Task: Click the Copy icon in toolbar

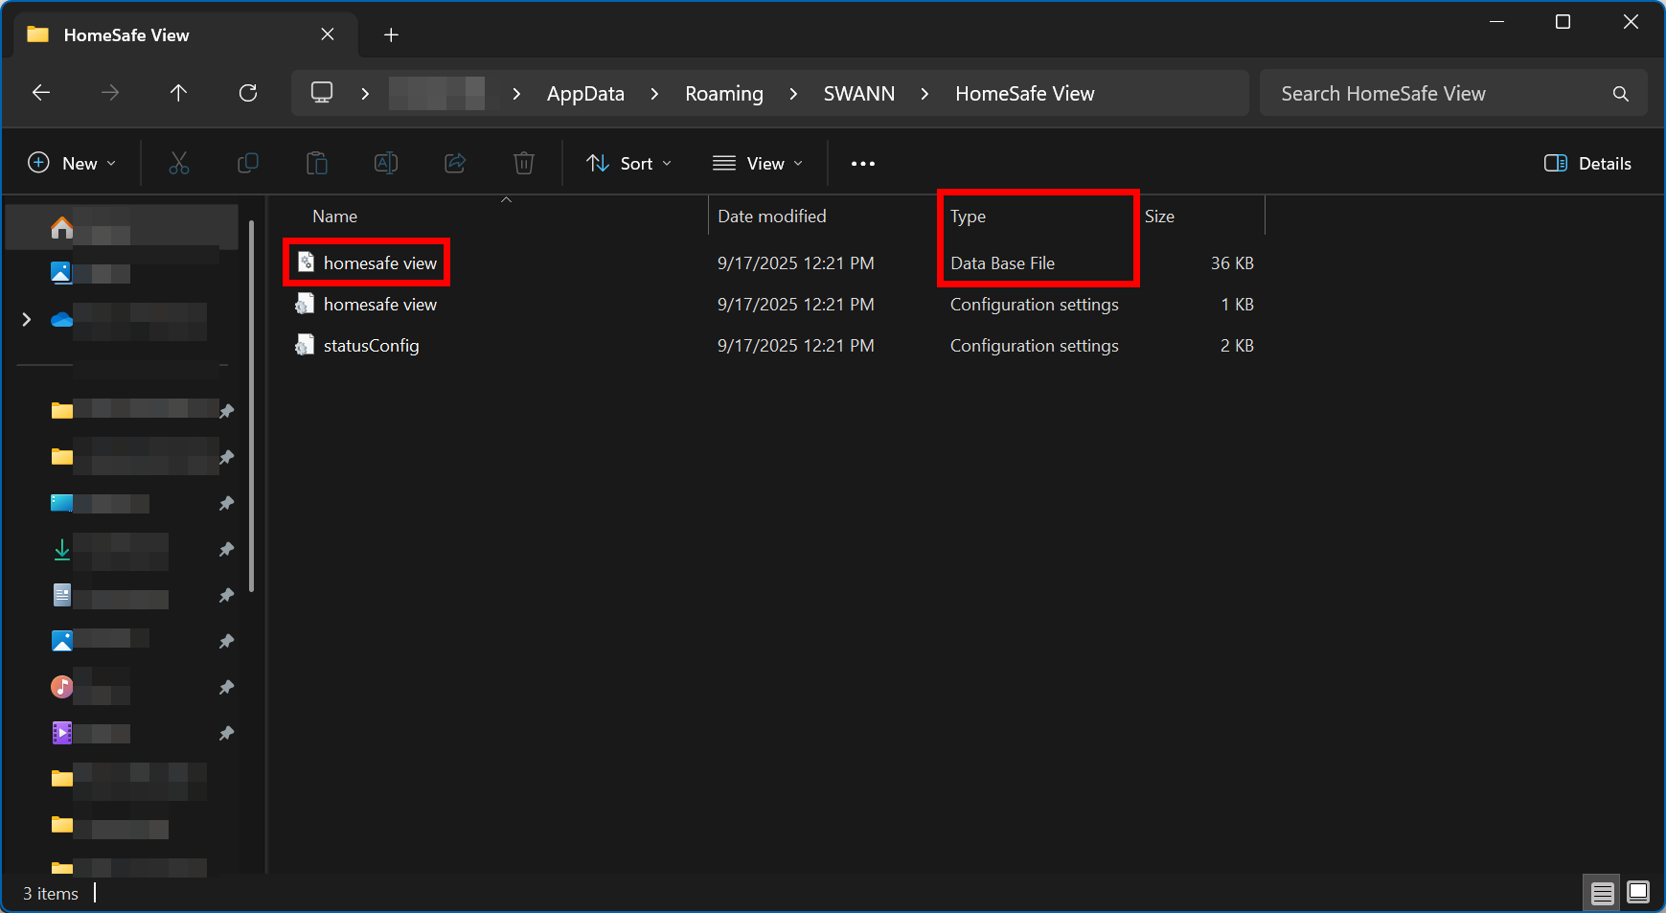Action: click(x=248, y=164)
